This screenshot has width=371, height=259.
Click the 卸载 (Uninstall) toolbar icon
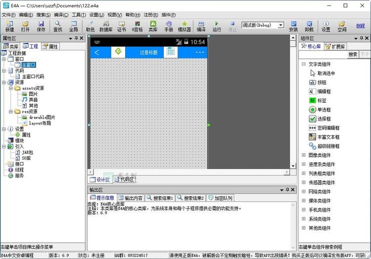(x=309, y=26)
